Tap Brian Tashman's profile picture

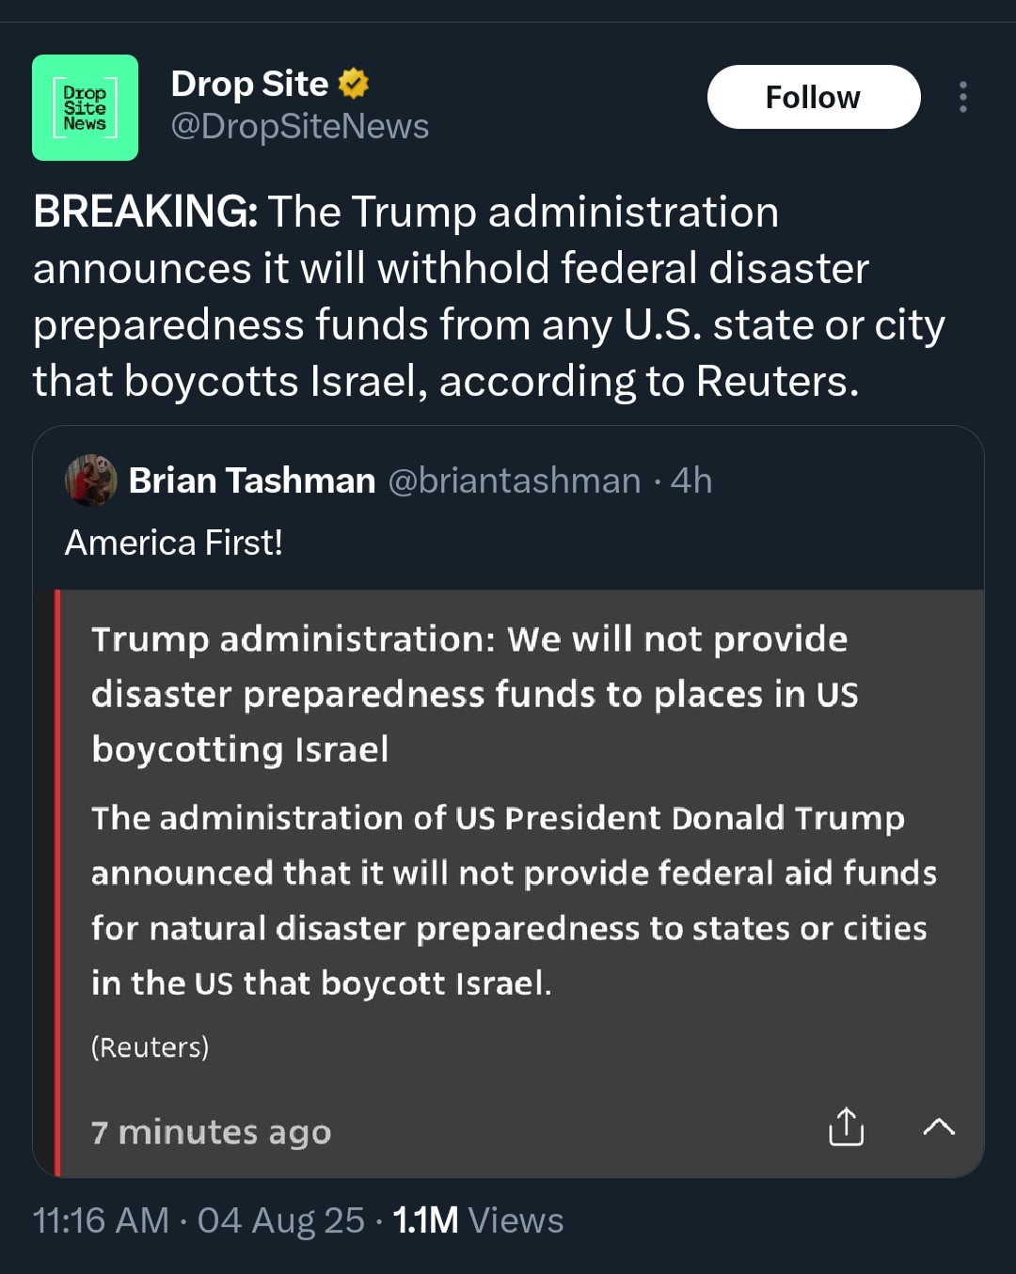coord(90,480)
